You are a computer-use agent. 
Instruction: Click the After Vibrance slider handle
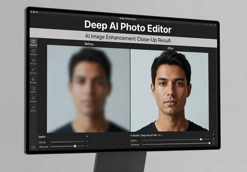coord(209,143)
